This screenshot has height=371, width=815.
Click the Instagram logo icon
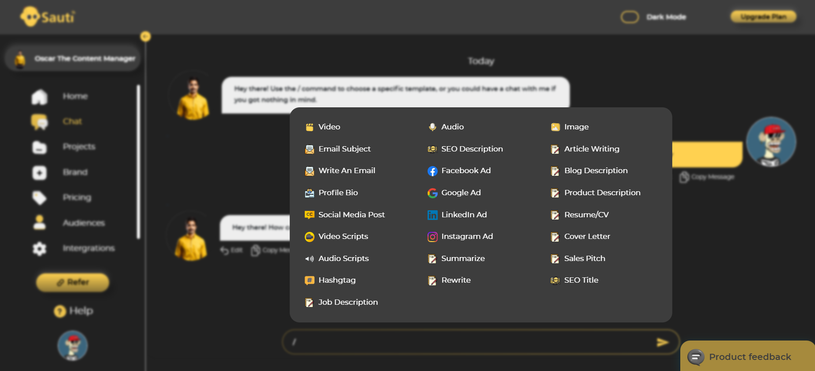tap(432, 237)
